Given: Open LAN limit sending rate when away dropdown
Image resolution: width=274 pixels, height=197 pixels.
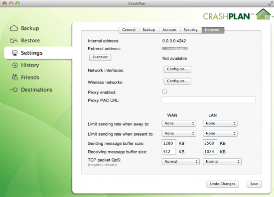Looking at the screenshot, I should 220,123.
